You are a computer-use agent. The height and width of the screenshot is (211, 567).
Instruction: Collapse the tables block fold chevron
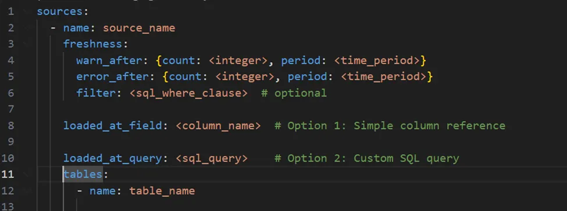click(26, 174)
